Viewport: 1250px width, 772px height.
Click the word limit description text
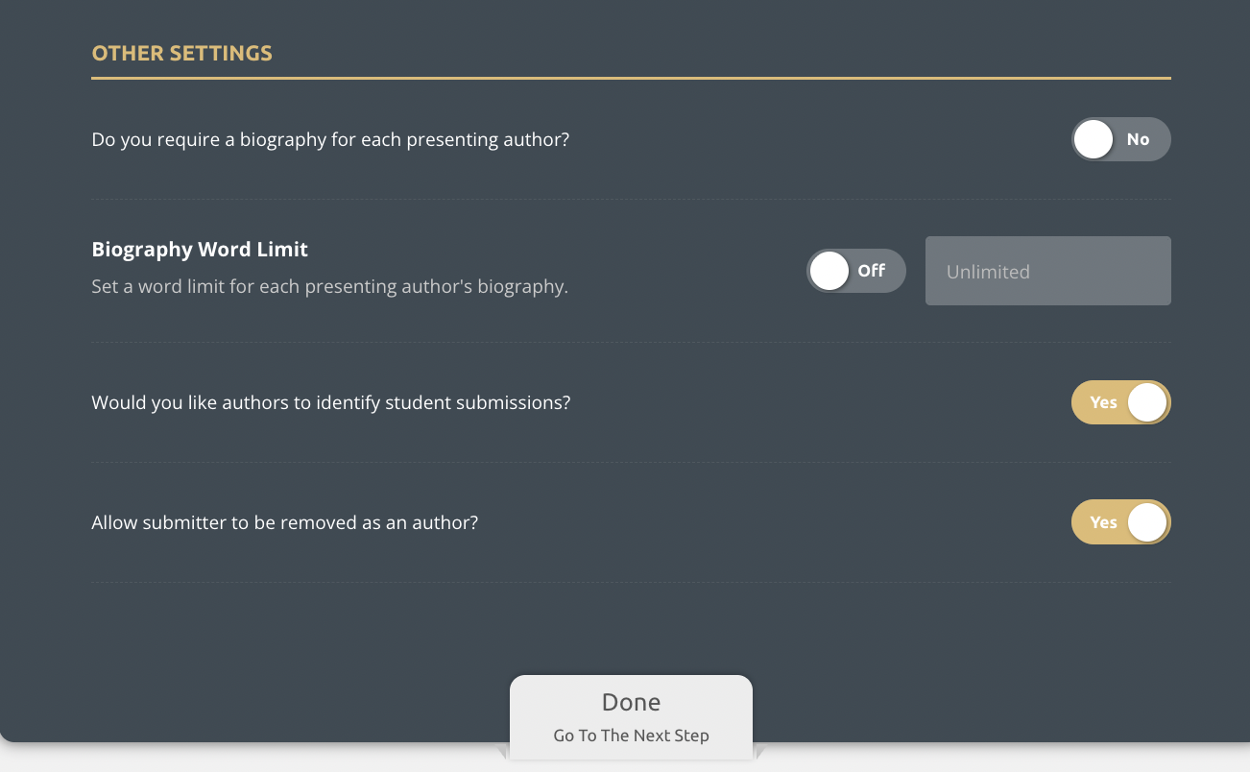tap(329, 286)
